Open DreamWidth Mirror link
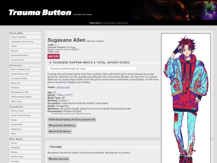The width and height of the screenshot is (217, 163). tap(25, 55)
